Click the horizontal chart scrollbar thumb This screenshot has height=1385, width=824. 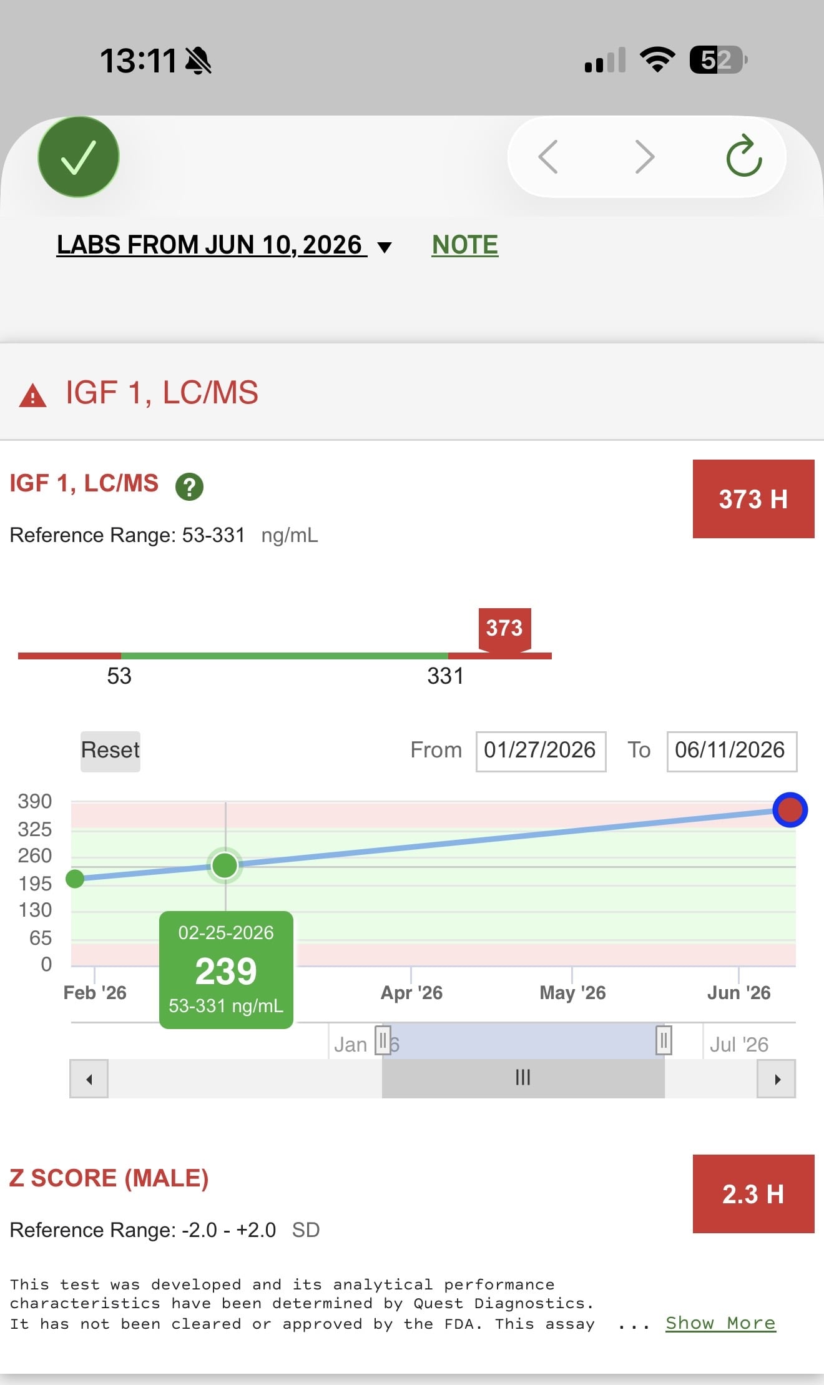coord(523,1078)
